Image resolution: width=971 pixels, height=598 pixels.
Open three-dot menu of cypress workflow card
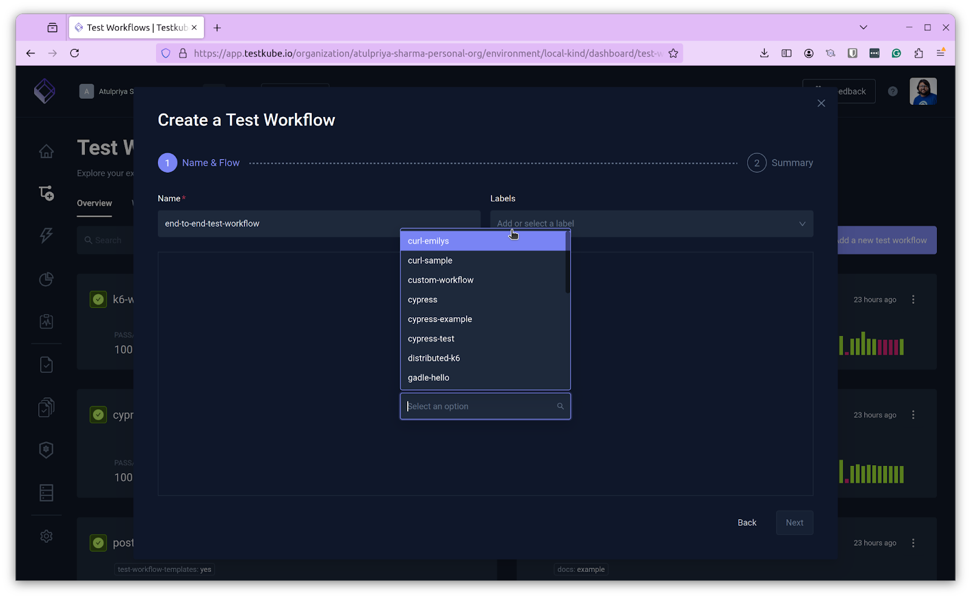coord(913,415)
